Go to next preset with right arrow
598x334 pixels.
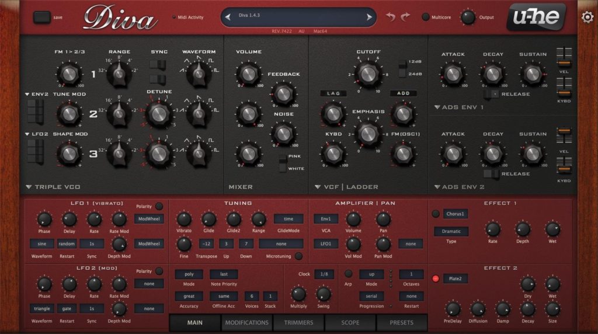pyautogui.click(x=369, y=17)
